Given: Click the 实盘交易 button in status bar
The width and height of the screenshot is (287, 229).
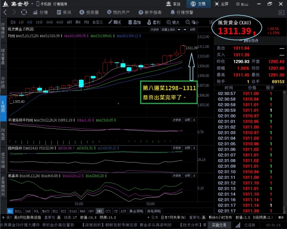Looking at the screenshot, I should pyautogui.click(x=219, y=225).
